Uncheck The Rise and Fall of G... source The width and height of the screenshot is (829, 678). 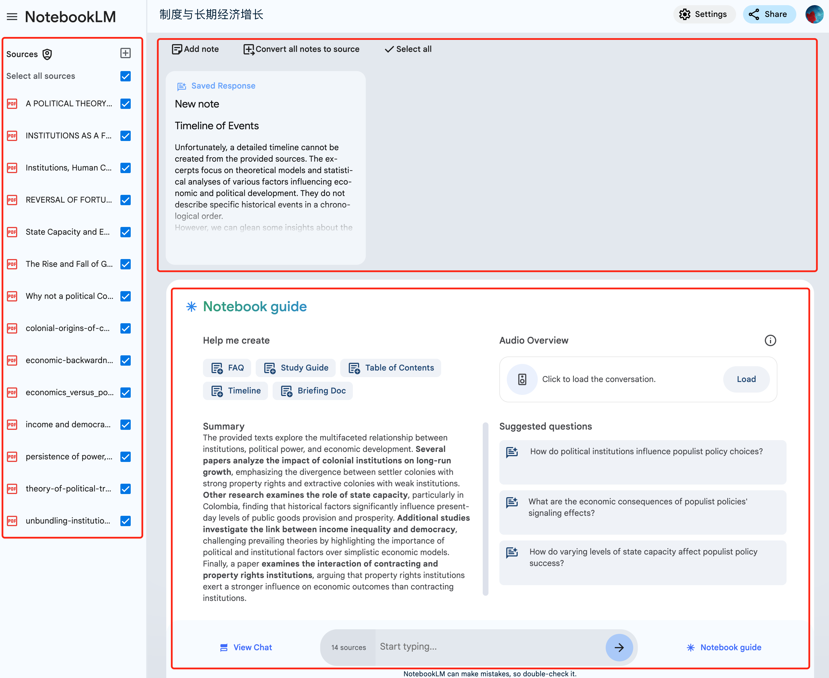125,264
